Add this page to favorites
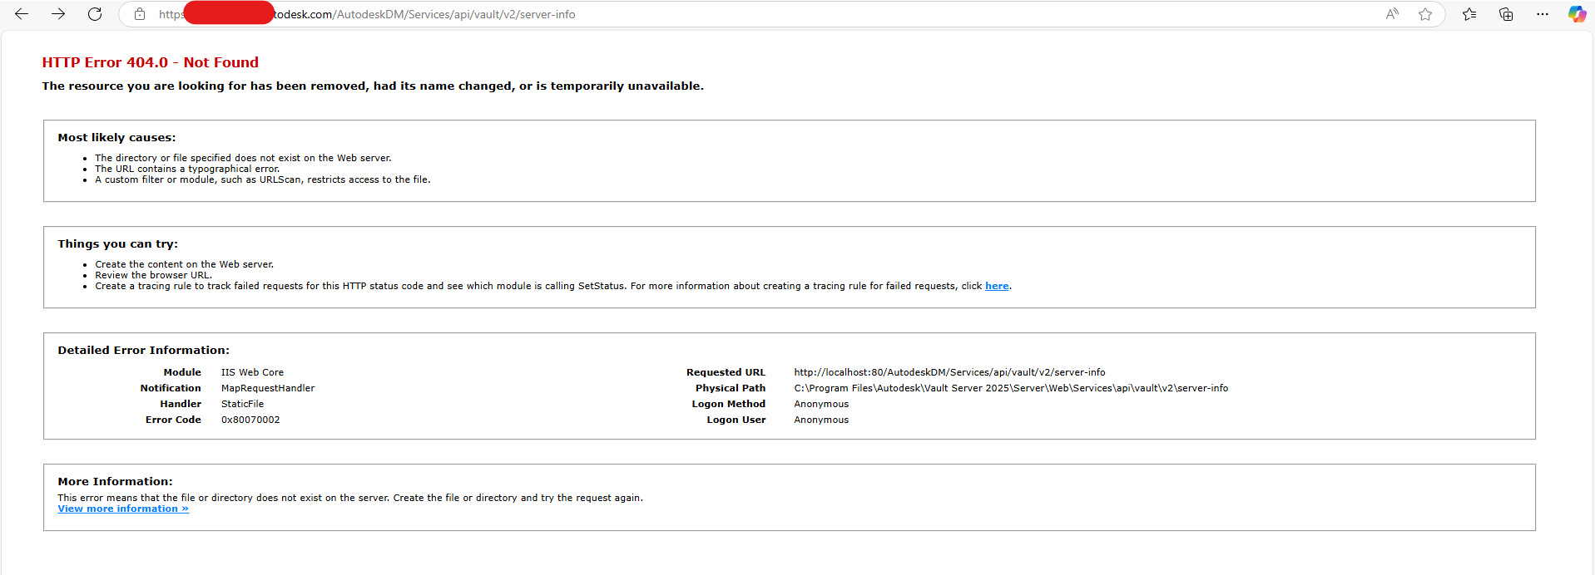 [x=1425, y=14]
